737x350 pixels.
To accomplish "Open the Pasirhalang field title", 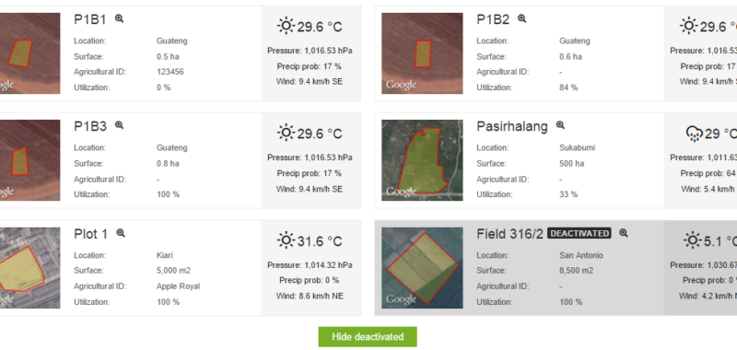I will point(512,126).
